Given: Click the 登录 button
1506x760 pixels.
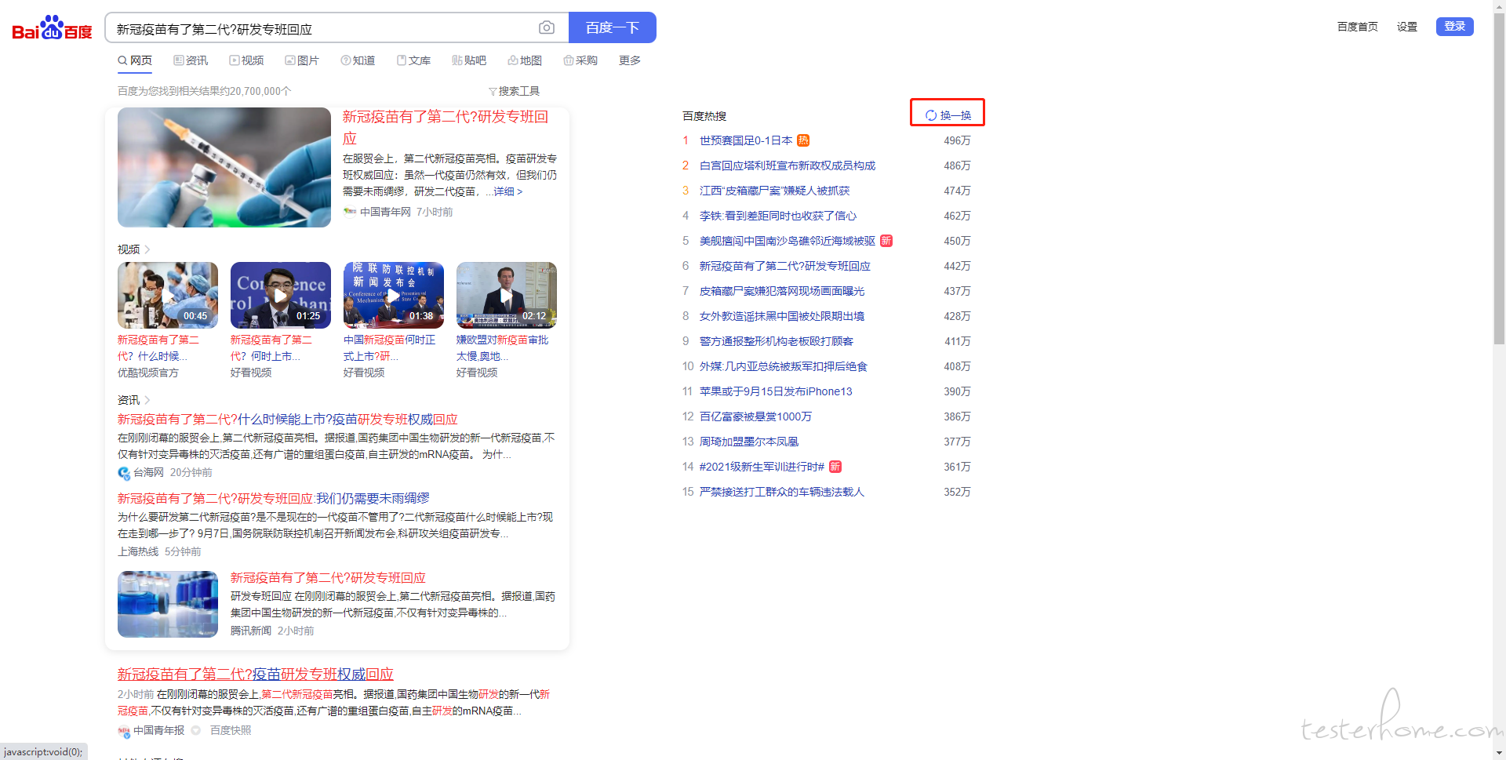Looking at the screenshot, I should click(1455, 27).
